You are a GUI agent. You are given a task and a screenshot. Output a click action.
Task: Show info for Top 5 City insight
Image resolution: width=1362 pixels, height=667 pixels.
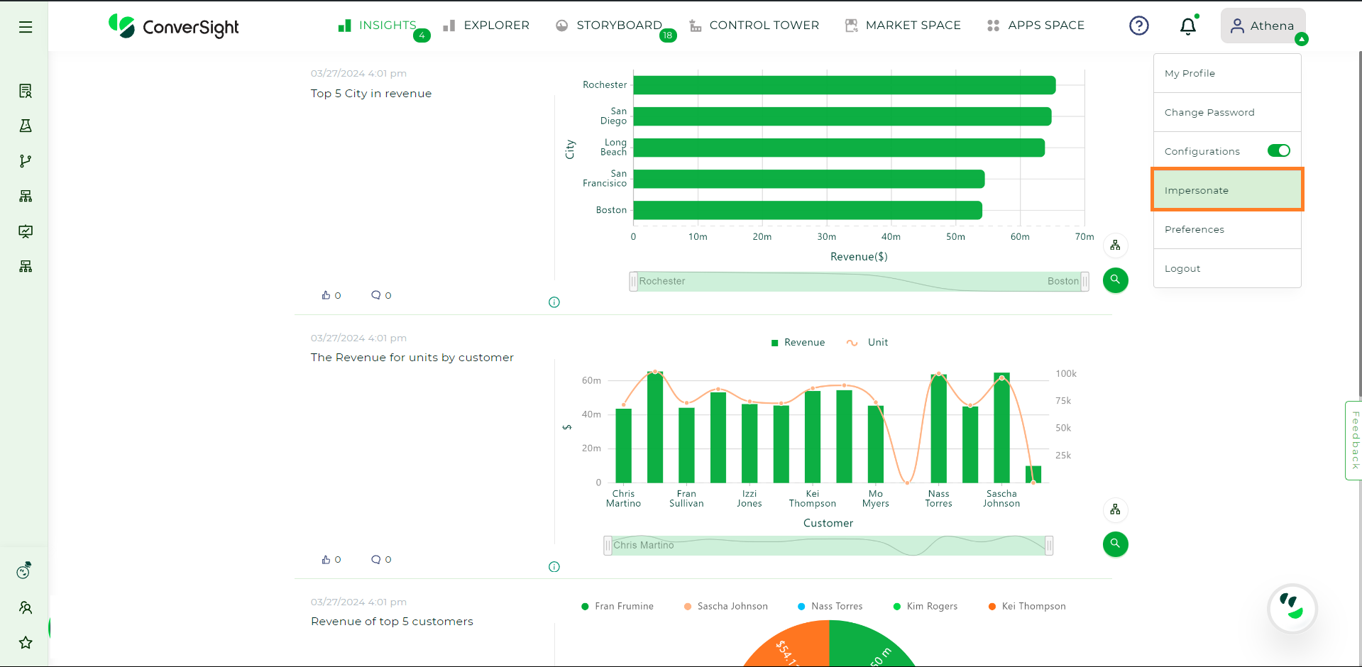[554, 302]
